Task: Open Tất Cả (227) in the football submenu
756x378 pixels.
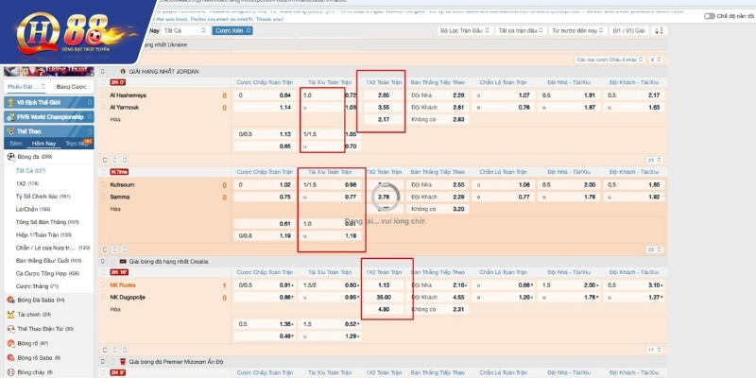Action: [31, 171]
